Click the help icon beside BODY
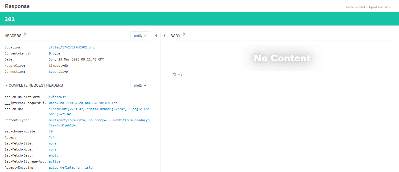The height and width of the screenshot is (172, 399). tap(183, 34)
